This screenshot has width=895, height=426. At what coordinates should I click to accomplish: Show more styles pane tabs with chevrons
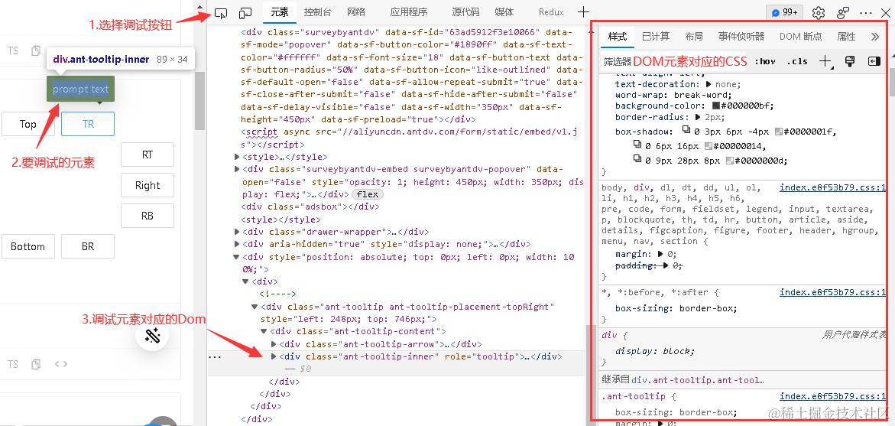[875, 37]
